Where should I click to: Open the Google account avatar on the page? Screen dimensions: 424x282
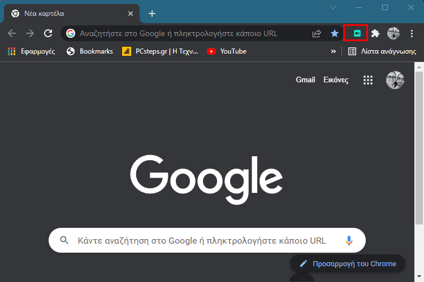(x=395, y=80)
